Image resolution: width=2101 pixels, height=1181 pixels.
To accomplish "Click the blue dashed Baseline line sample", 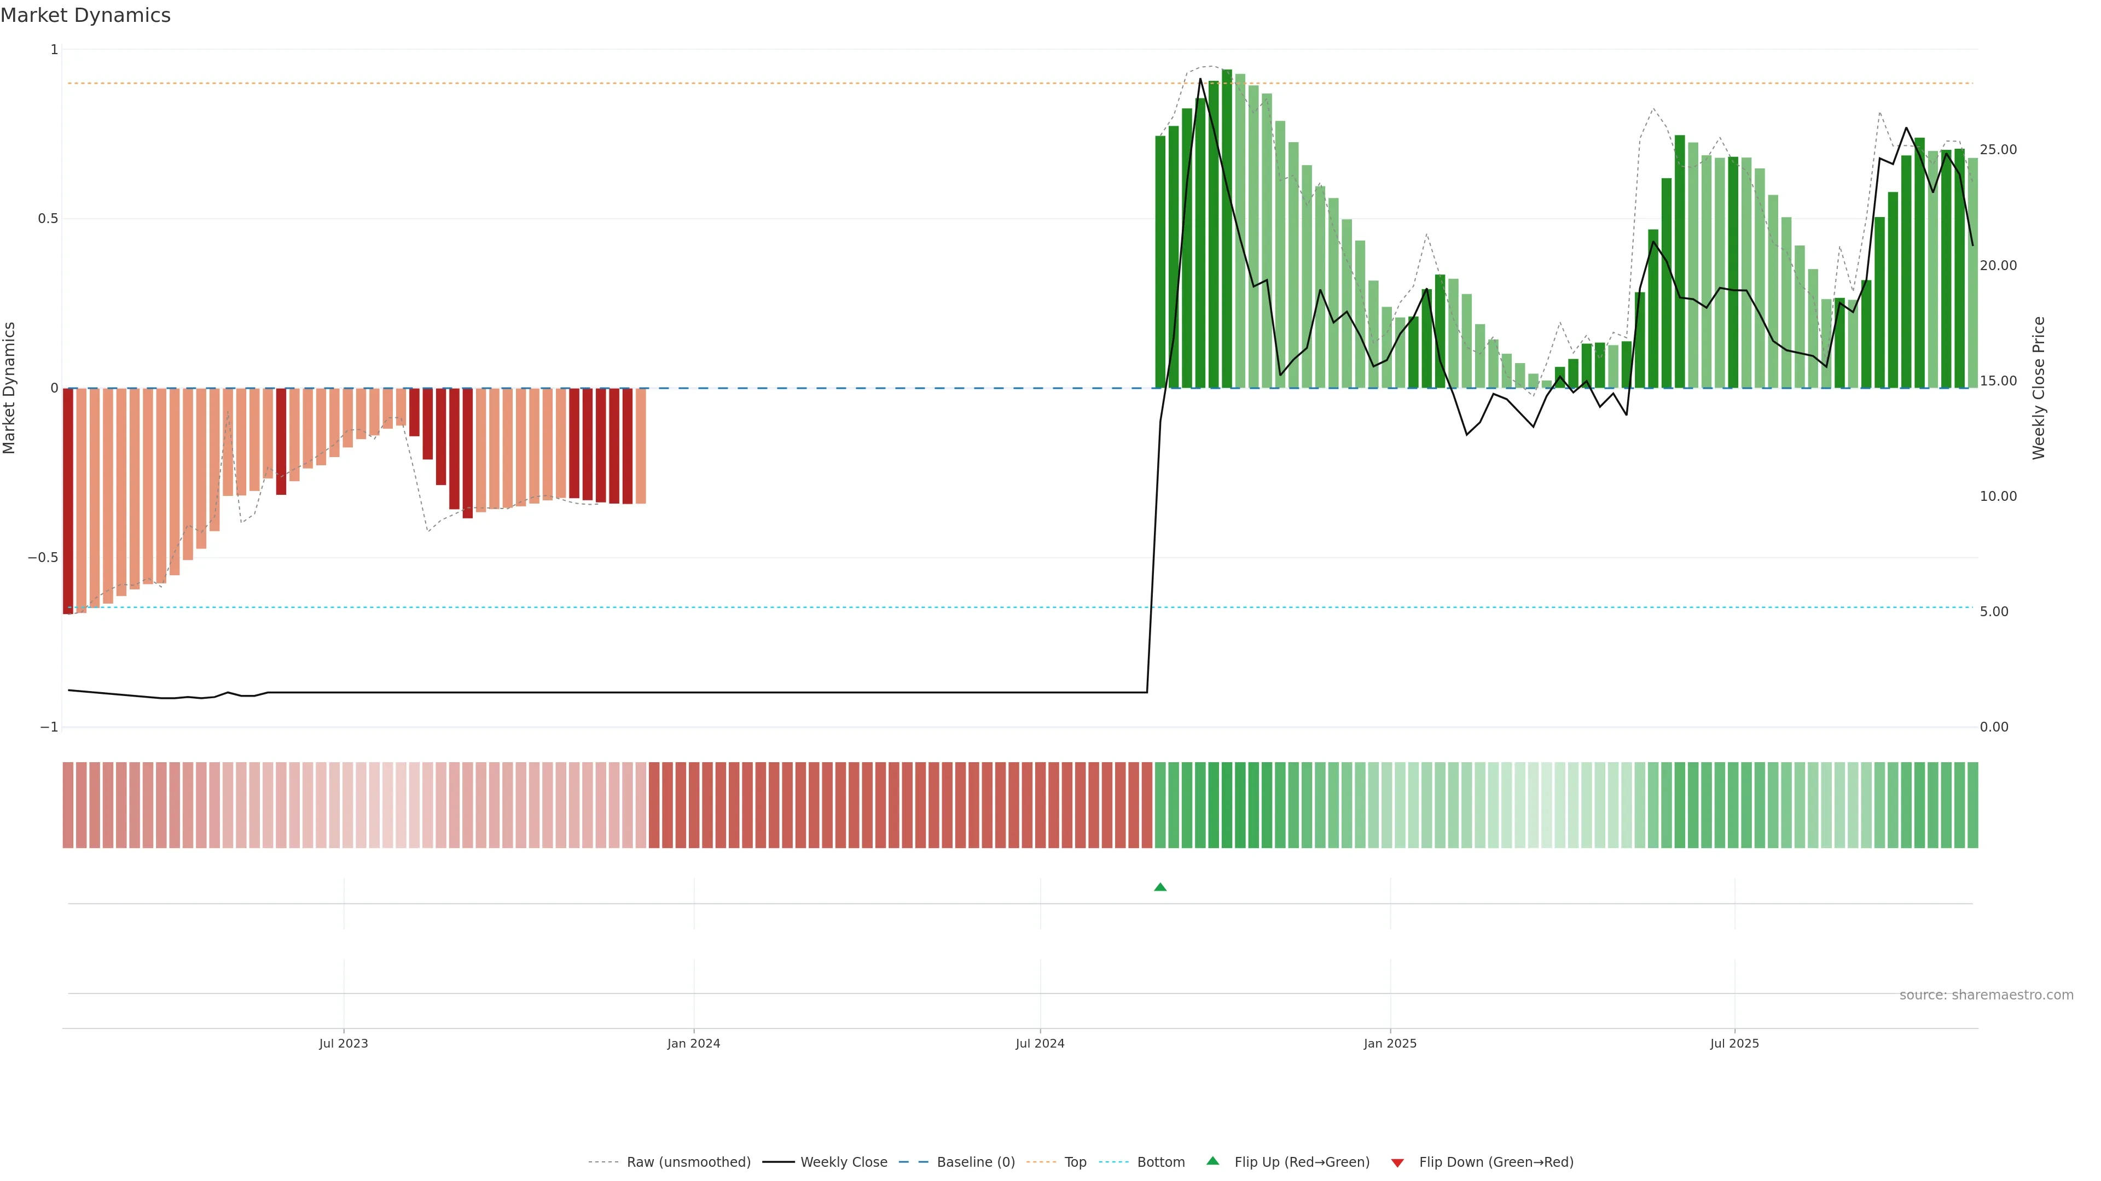I will pyautogui.click(x=914, y=1162).
